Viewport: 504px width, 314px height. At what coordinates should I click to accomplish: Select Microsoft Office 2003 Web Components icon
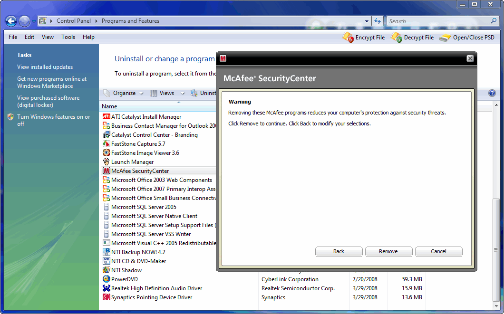[x=107, y=180]
